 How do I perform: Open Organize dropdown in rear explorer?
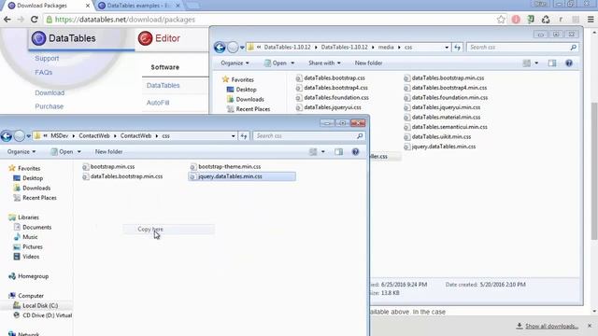[x=235, y=63]
